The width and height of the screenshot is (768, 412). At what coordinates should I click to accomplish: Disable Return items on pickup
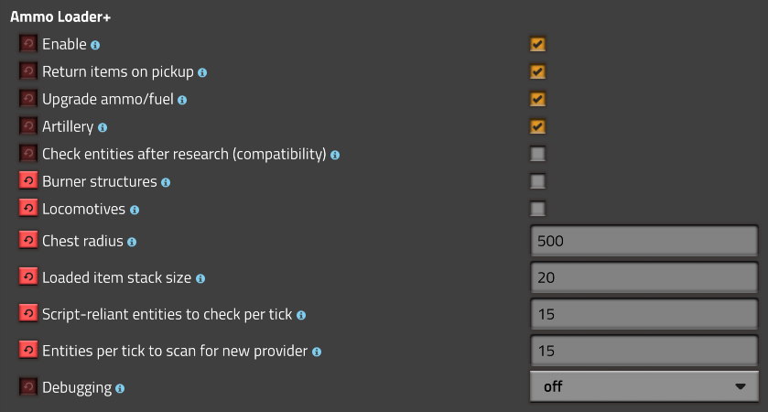pyautogui.click(x=538, y=71)
